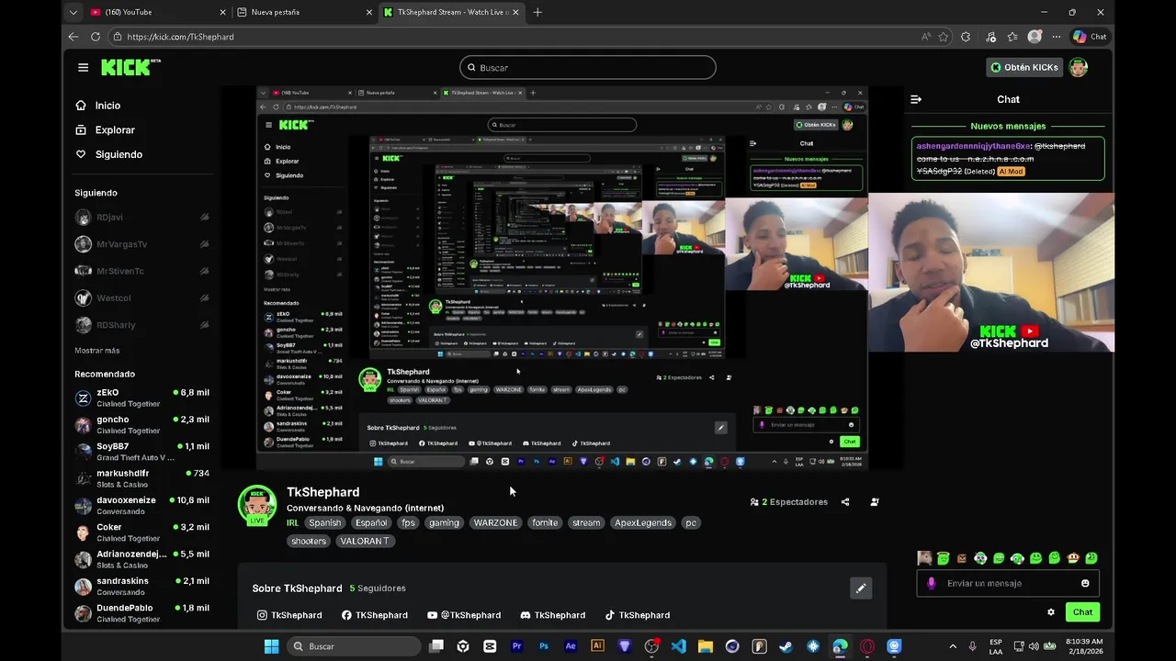Viewport: 1176px width, 661px height.
Task: Collapse the chat panel with the arrow icon
Action: (915, 99)
